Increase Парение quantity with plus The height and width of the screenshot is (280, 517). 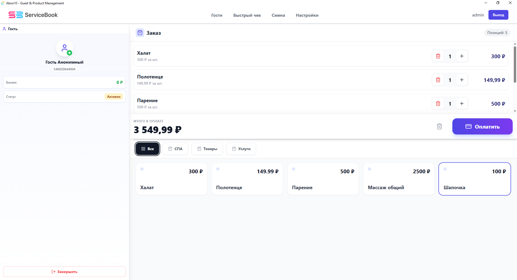(x=462, y=103)
